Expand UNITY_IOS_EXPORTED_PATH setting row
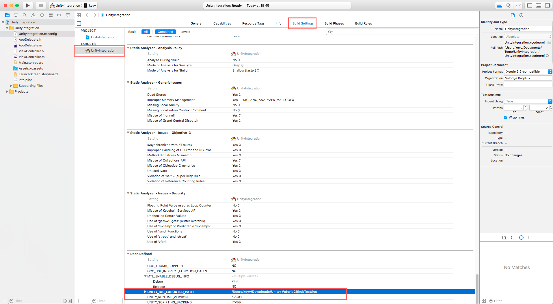The image size is (553, 304). (x=145, y=292)
